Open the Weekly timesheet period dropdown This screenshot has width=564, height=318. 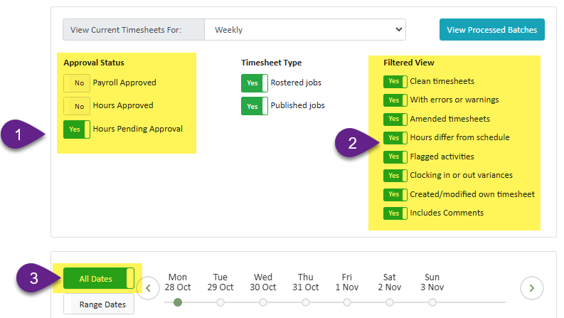pyautogui.click(x=305, y=29)
